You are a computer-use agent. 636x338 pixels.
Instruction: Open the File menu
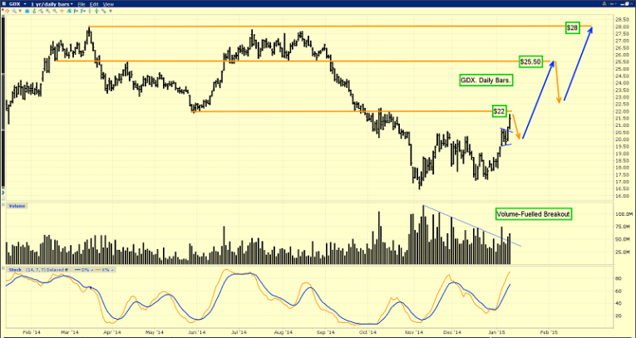(81, 4)
